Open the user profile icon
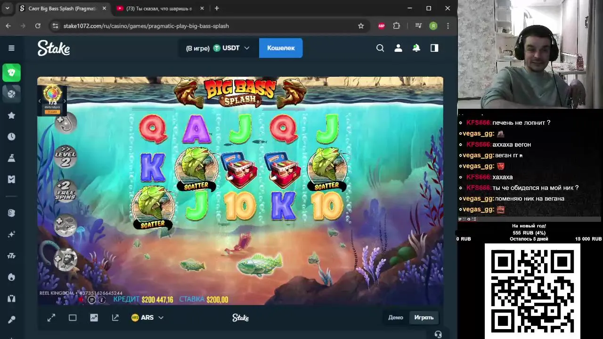603x339 pixels. (398, 48)
